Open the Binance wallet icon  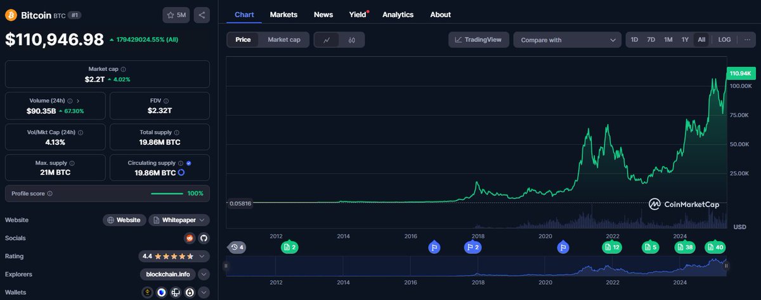pos(146,292)
